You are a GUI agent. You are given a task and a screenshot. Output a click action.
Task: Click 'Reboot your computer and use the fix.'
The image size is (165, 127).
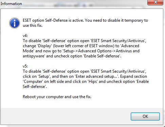(57, 97)
